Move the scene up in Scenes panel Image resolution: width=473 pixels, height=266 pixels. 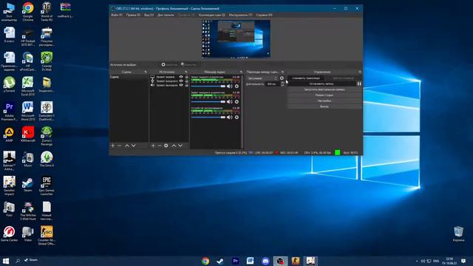pos(127,146)
